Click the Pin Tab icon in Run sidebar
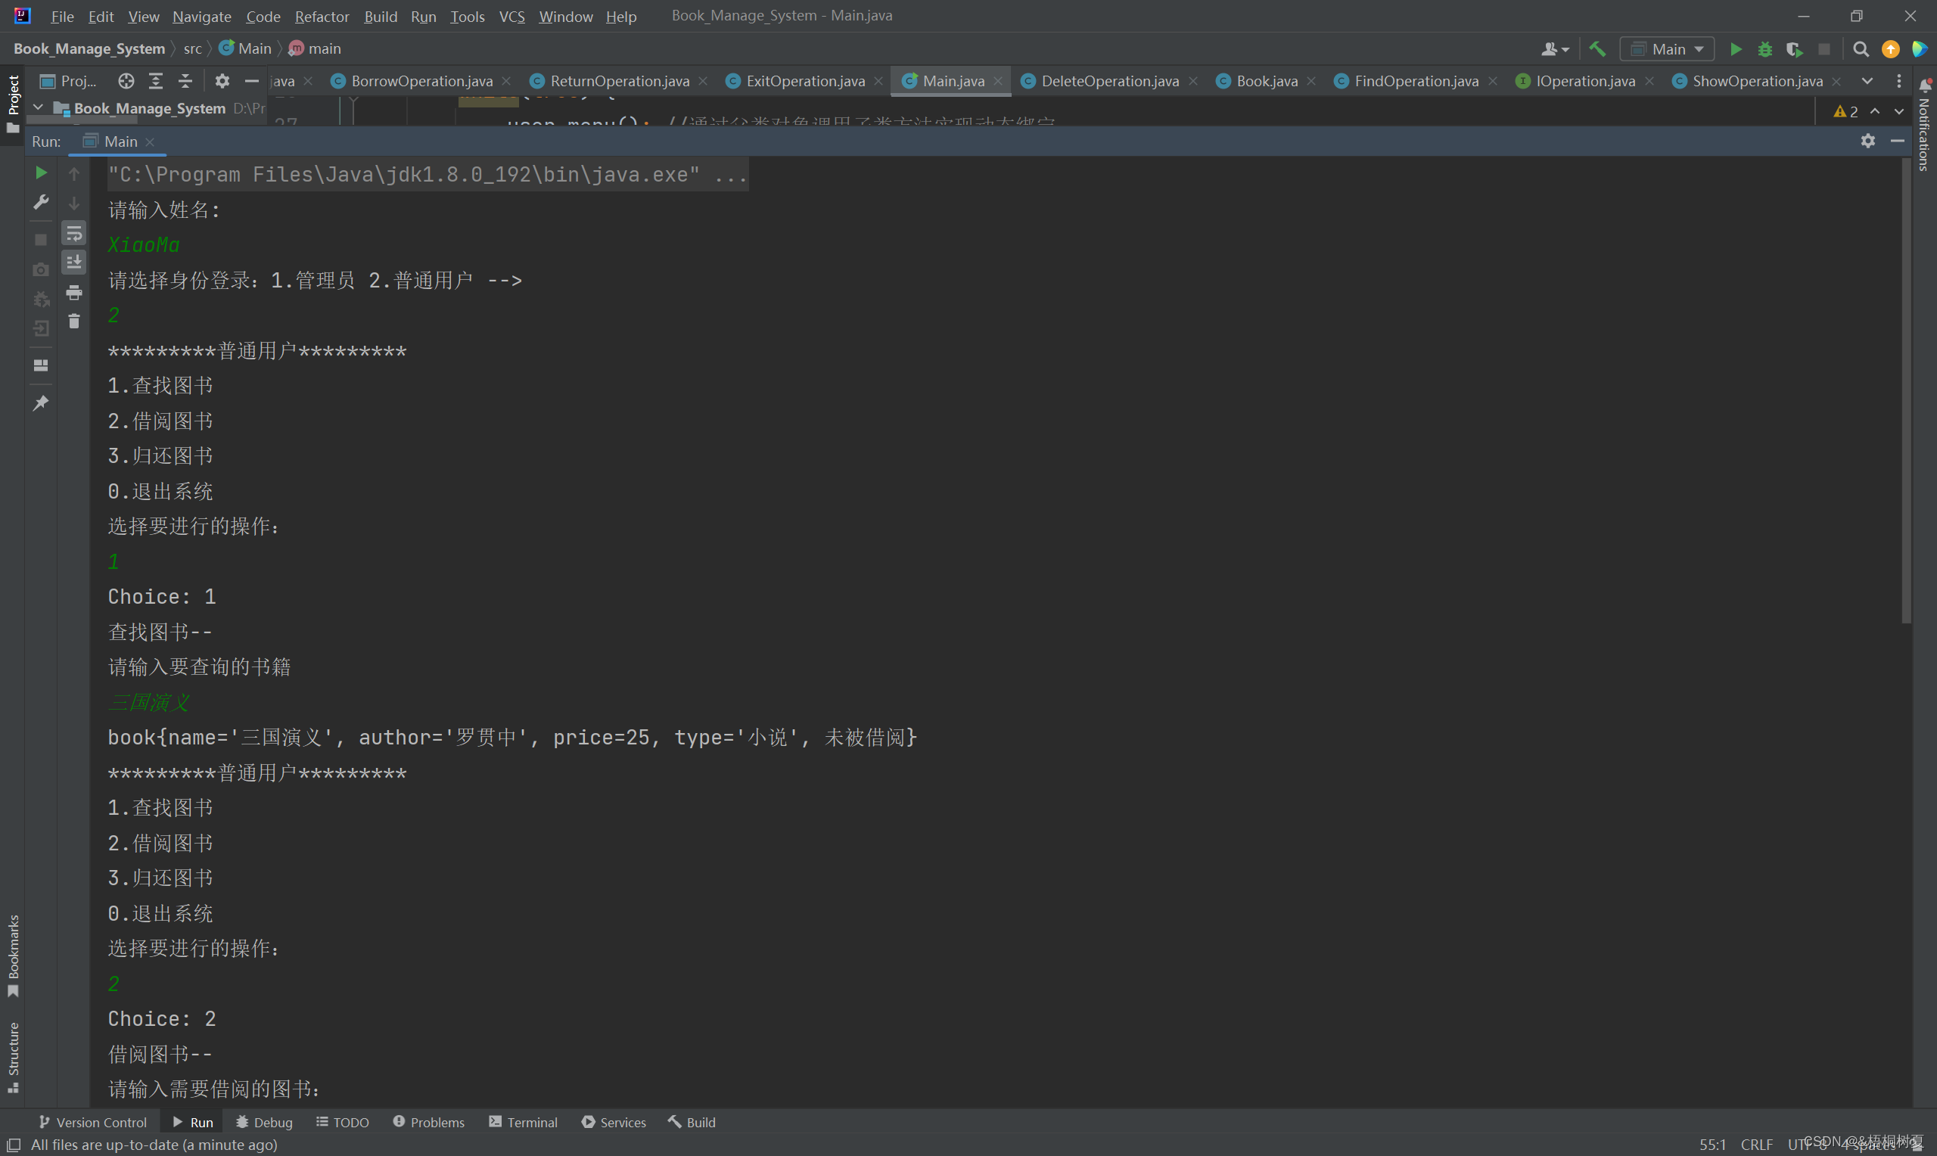 click(x=42, y=402)
